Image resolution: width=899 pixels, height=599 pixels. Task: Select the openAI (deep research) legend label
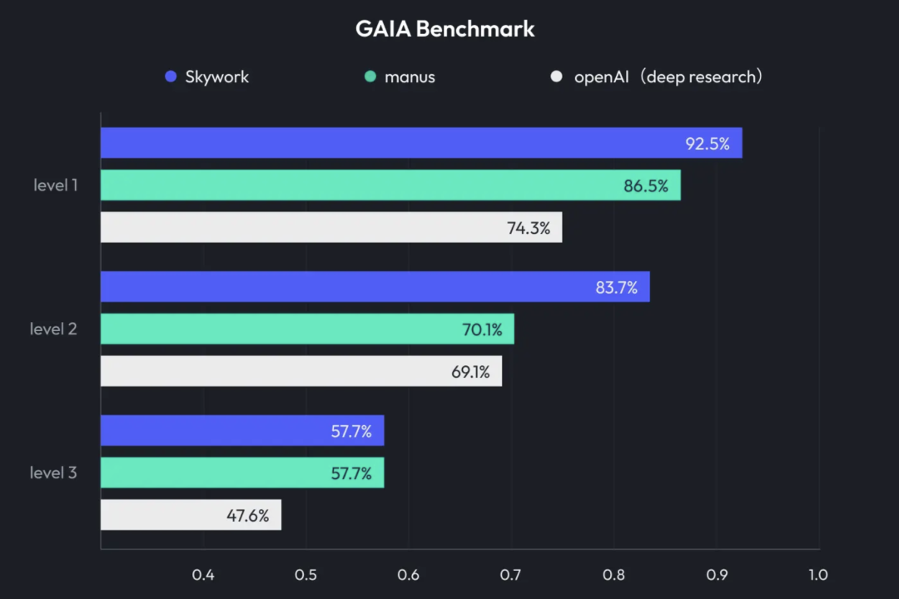(x=668, y=77)
